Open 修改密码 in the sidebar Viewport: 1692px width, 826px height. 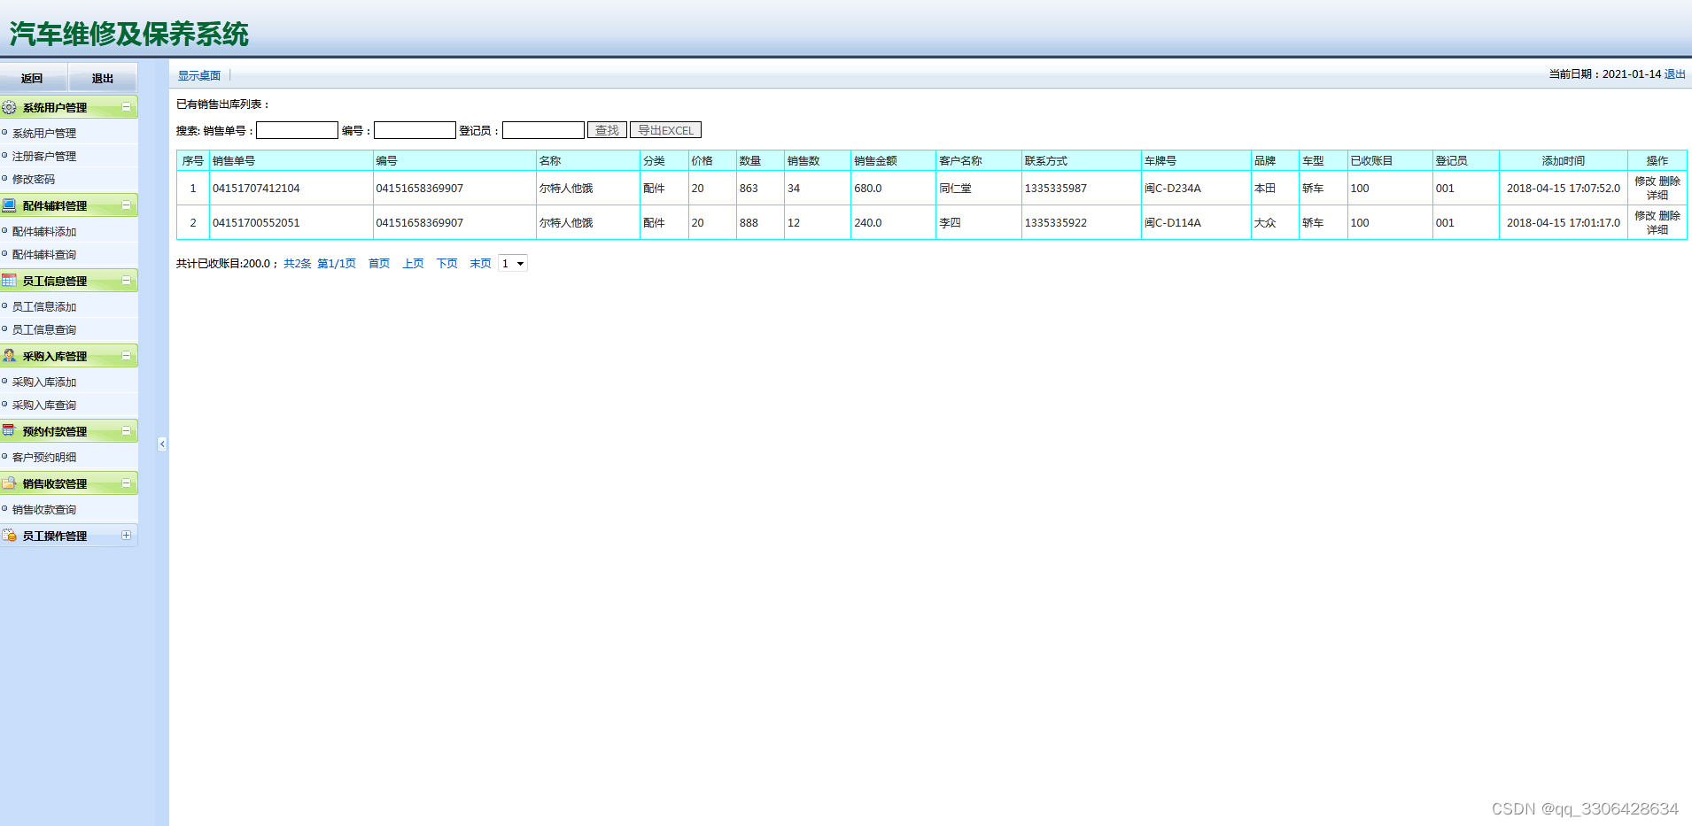pyautogui.click(x=34, y=180)
